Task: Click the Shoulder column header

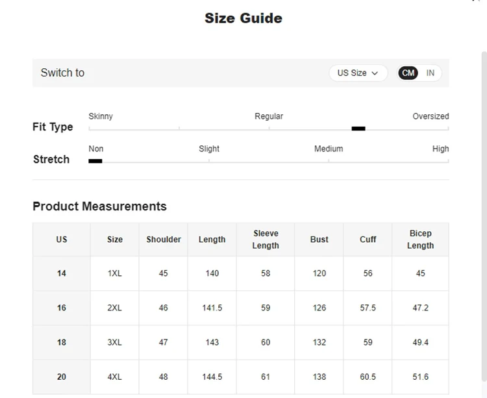Action: point(164,240)
